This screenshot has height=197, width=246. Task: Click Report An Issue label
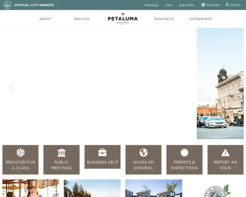coord(225,165)
